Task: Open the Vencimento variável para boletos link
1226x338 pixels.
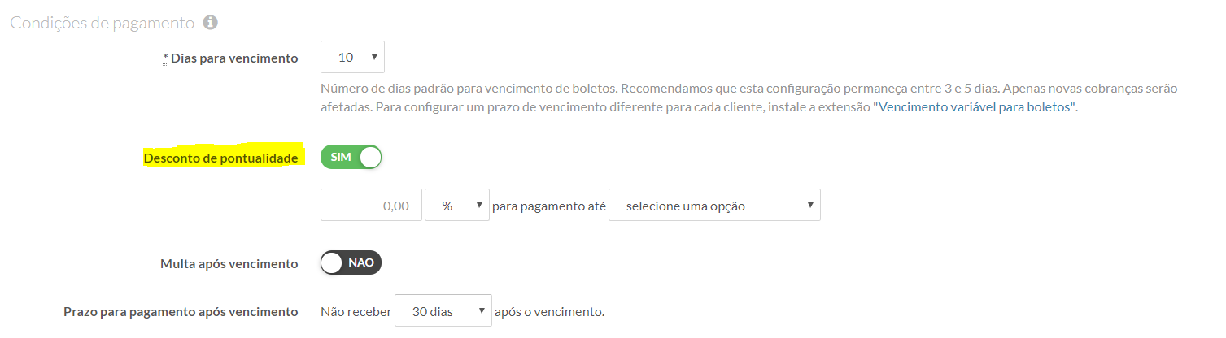Action: pyautogui.click(x=975, y=107)
